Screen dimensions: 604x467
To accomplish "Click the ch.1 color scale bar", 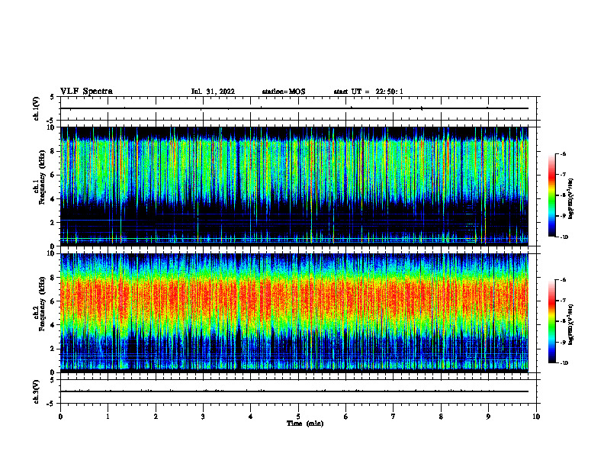I will (551, 195).
